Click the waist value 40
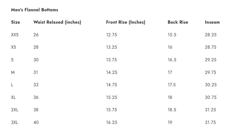Screen dimensions: 229x129 click(36, 122)
